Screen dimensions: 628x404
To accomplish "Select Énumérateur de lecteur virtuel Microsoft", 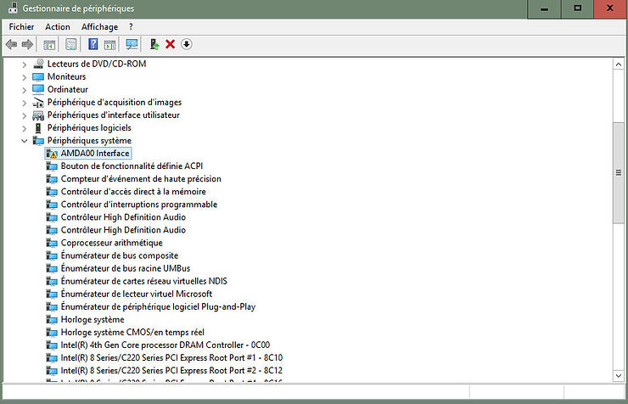I will (x=137, y=294).
